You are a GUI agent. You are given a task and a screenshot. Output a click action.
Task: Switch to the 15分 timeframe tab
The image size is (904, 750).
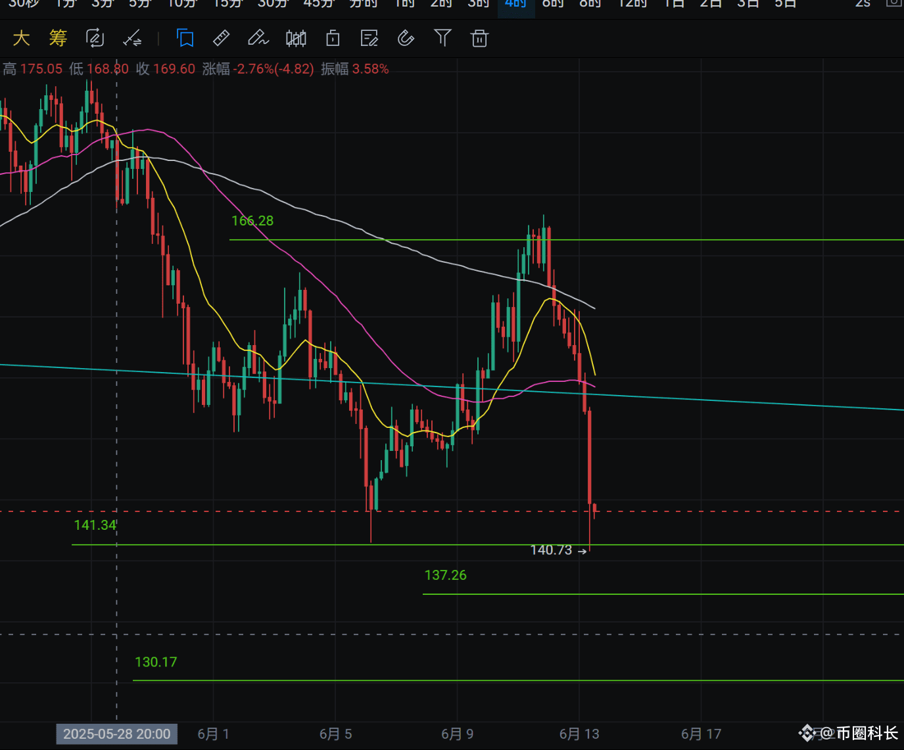228,4
